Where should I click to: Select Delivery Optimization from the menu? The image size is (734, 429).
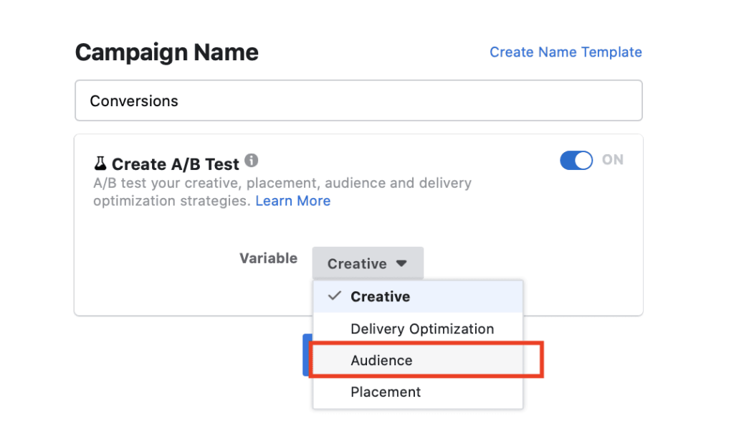pos(422,329)
